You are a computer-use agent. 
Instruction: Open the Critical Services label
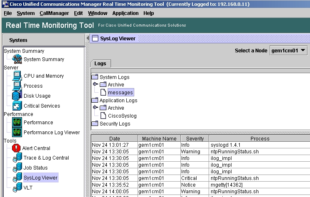click(x=42, y=106)
